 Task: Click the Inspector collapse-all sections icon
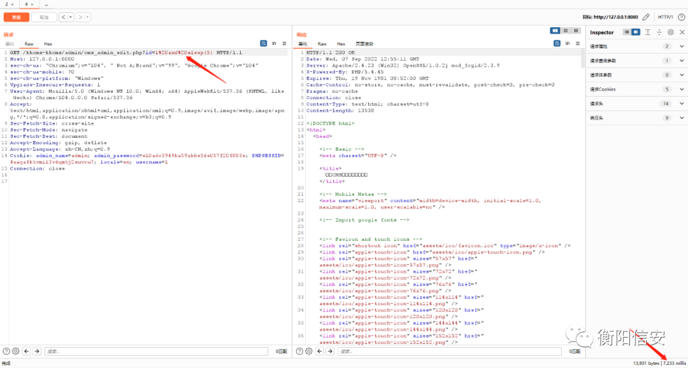click(x=659, y=32)
